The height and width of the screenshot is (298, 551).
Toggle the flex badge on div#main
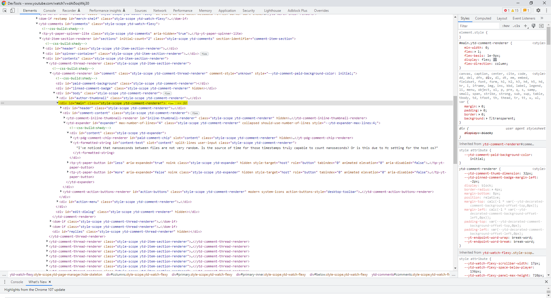click(x=171, y=103)
